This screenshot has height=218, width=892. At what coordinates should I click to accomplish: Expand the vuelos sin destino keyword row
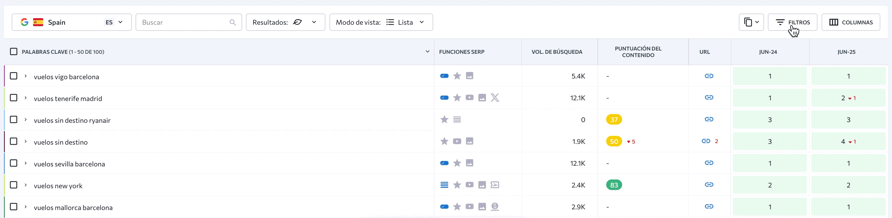25,141
